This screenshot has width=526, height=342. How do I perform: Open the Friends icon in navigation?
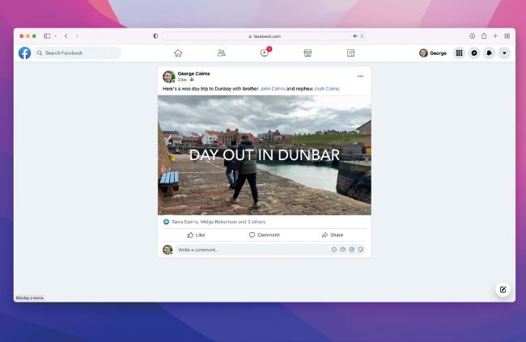point(221,53)
